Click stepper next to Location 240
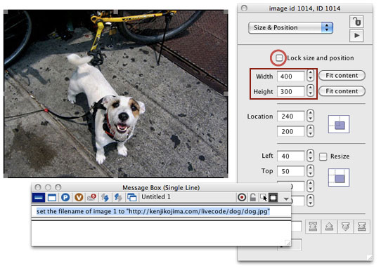381x268 pixels. 310,116
